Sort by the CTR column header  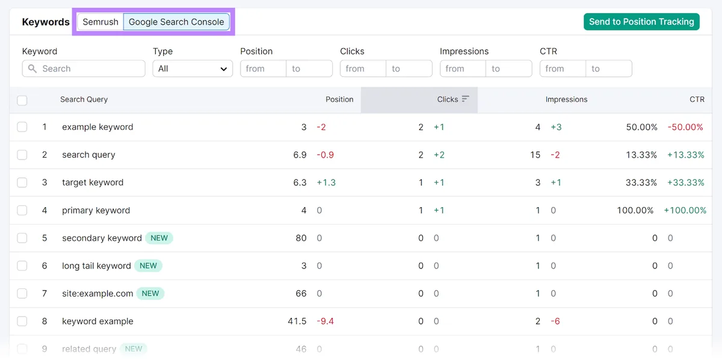[x=697, y=99]
